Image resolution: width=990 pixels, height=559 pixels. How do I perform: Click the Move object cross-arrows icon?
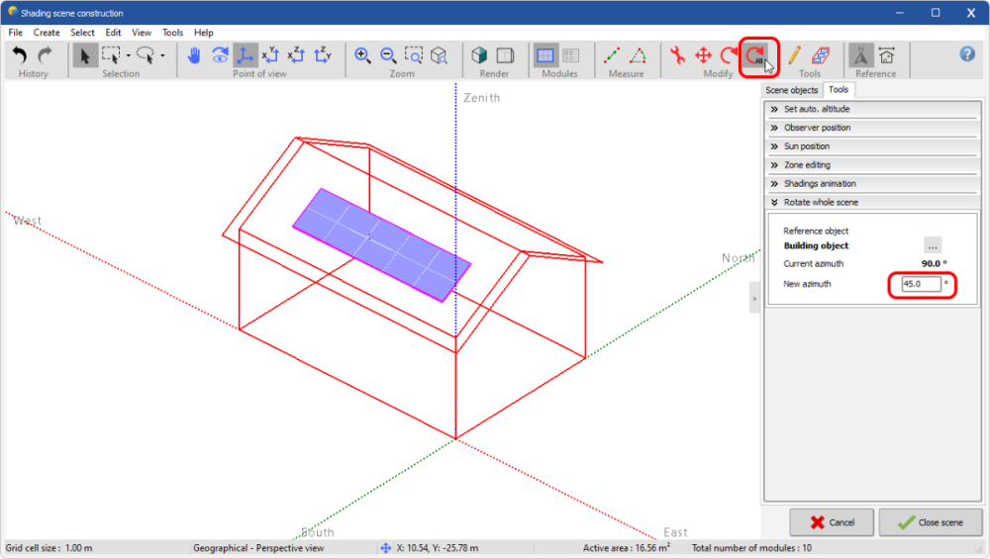tap(704, 55)
